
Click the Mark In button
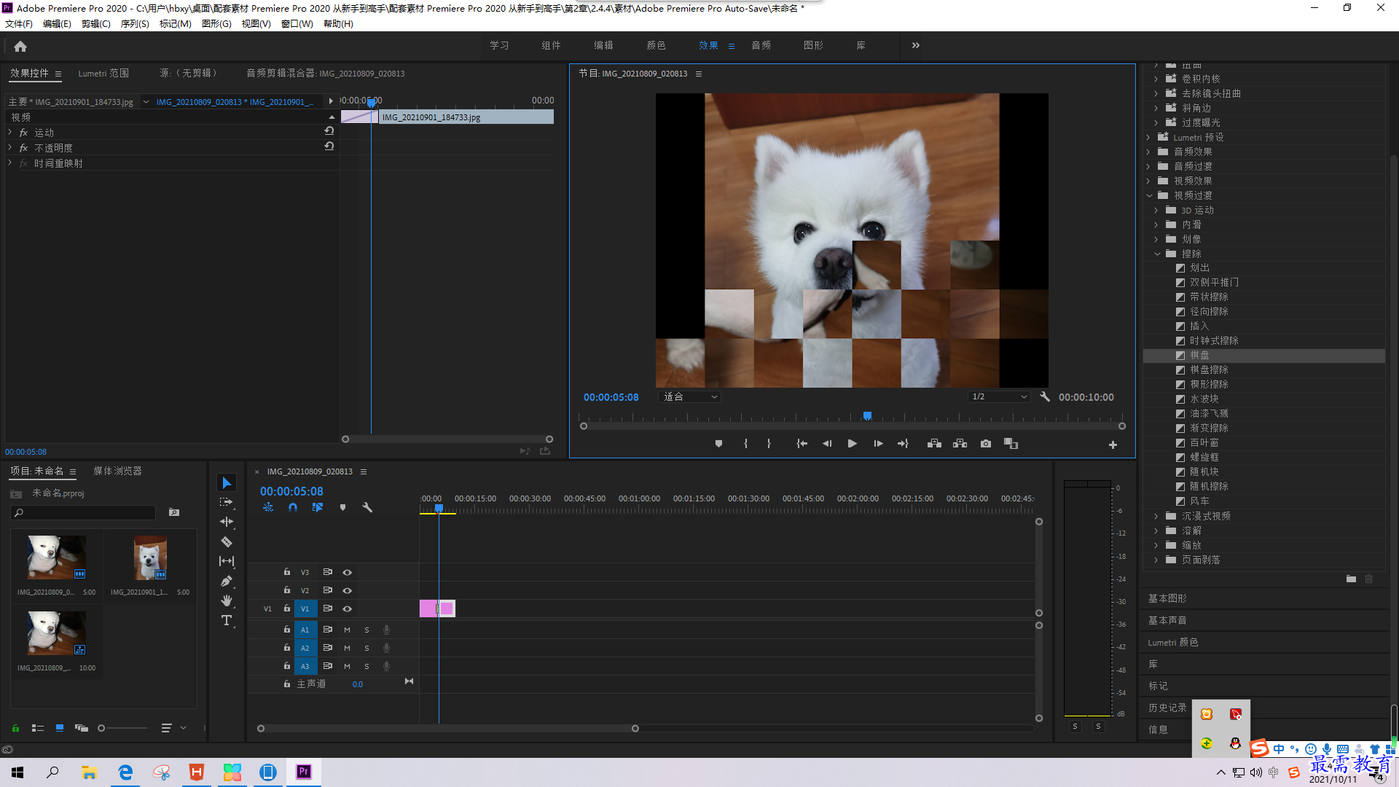745,444
